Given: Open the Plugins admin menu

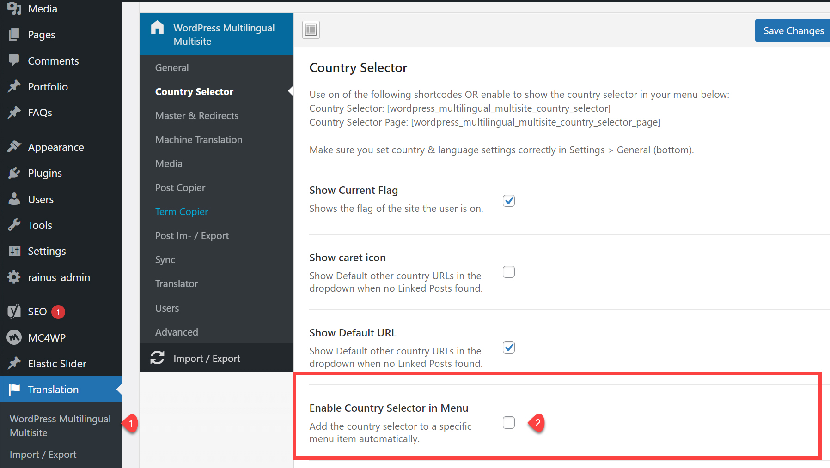Looking at the screenshot, I should 61,173.
